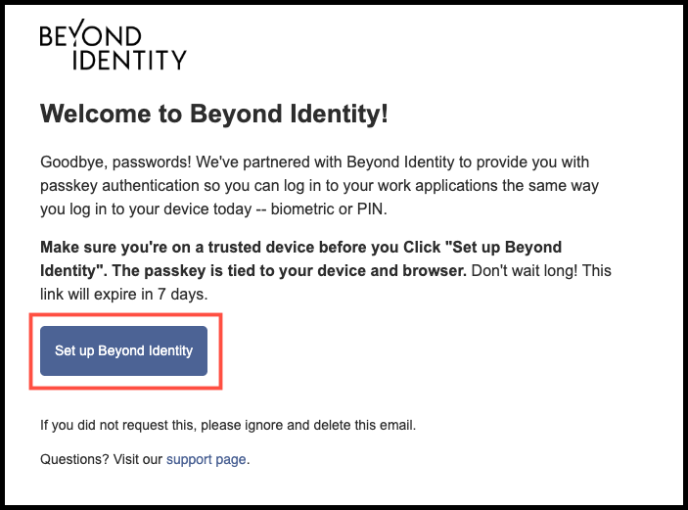This screenshot has width=688, height=510.
Task: Click the "If you did not request this" notice
Action: point(117,425)
